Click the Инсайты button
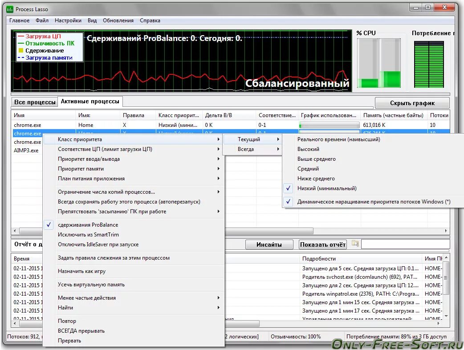Viewport: 464px width, 350px height. [x=269, y=244]
